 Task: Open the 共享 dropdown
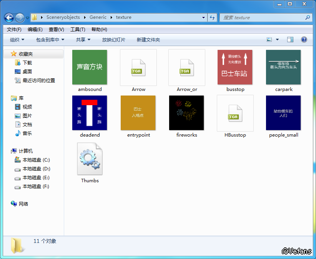pos(83,40)
